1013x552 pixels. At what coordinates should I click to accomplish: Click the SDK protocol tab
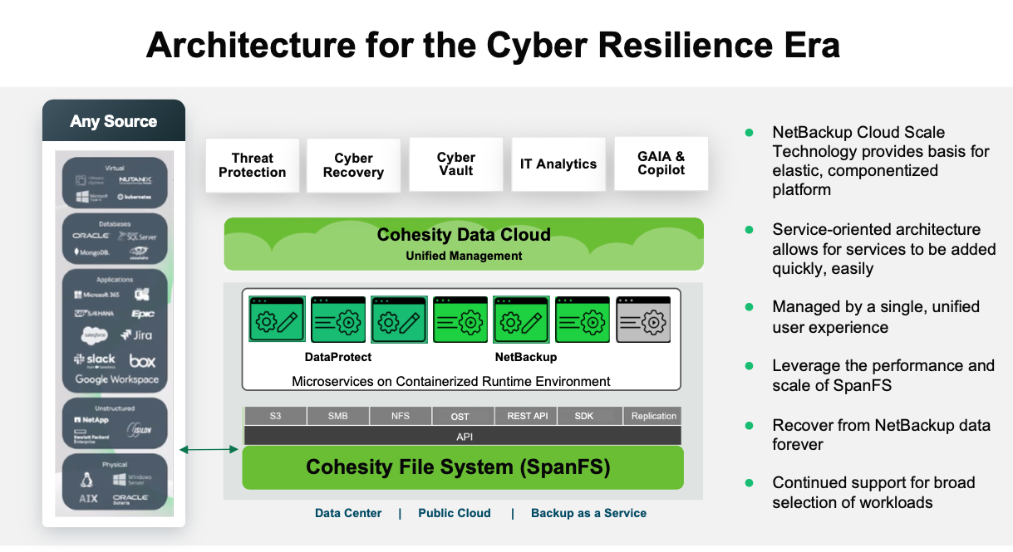pos(588,416)
